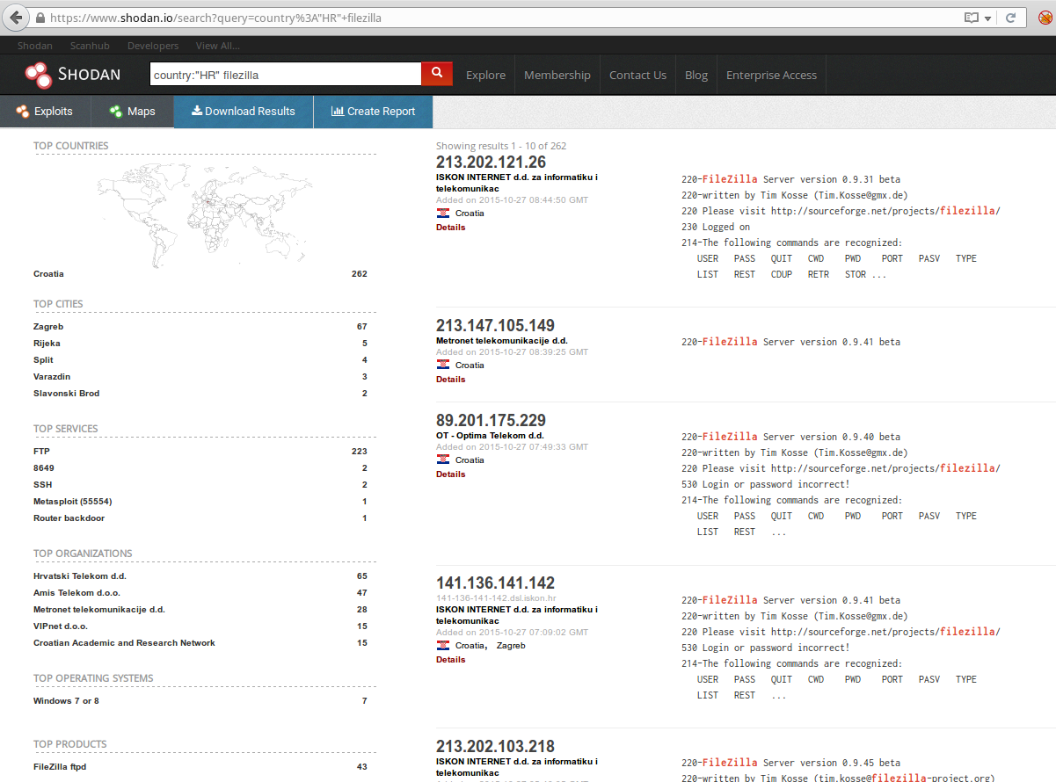Click the Exploits bug icon
Viewport: 1056px width, 782px height.
coord(21,112)
